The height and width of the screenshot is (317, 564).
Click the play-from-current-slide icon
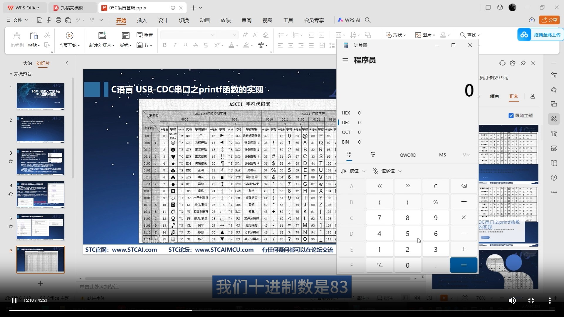(69, 36)
